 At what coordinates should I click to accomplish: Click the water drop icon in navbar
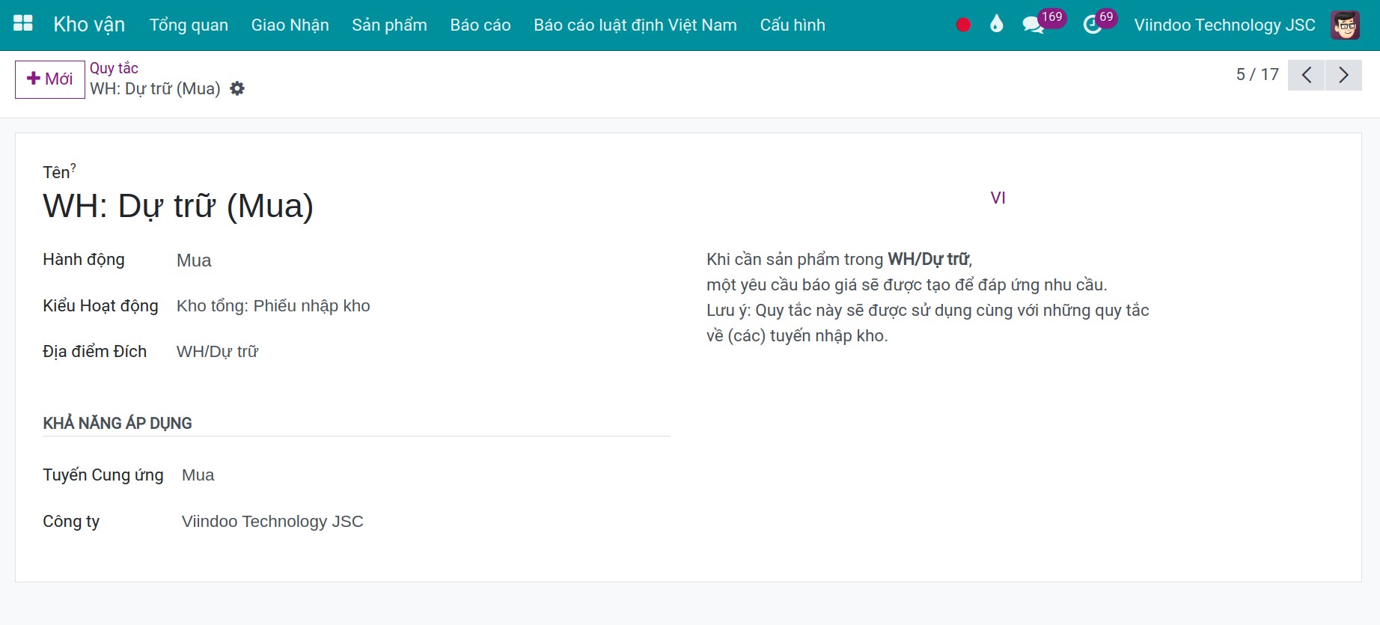[996, 25]
